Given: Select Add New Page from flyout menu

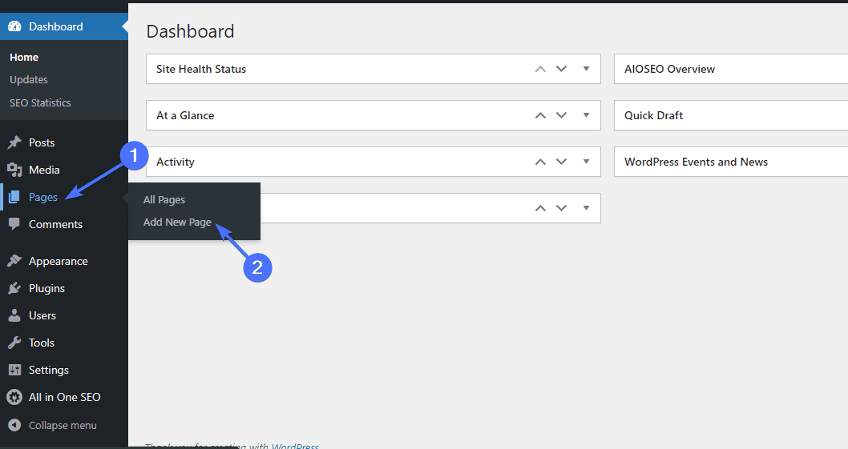Looking at the screenshot, I should coord(177,222).
